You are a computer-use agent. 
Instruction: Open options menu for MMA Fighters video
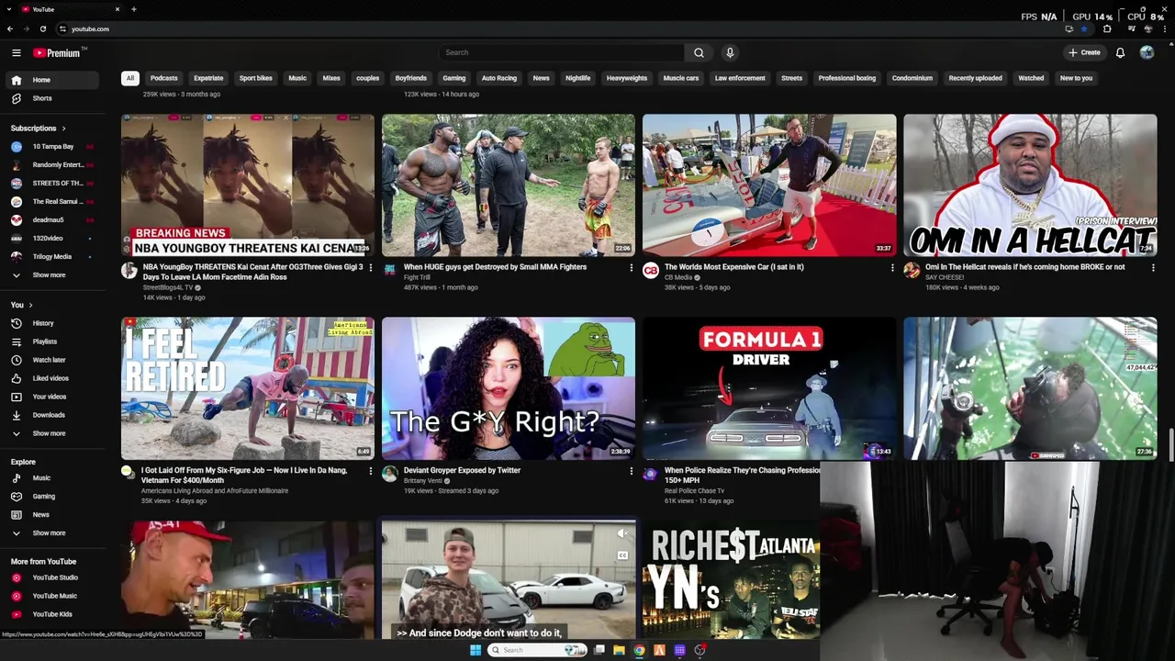tap(632, 268)
